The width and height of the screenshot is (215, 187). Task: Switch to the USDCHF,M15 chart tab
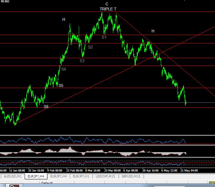106,176
